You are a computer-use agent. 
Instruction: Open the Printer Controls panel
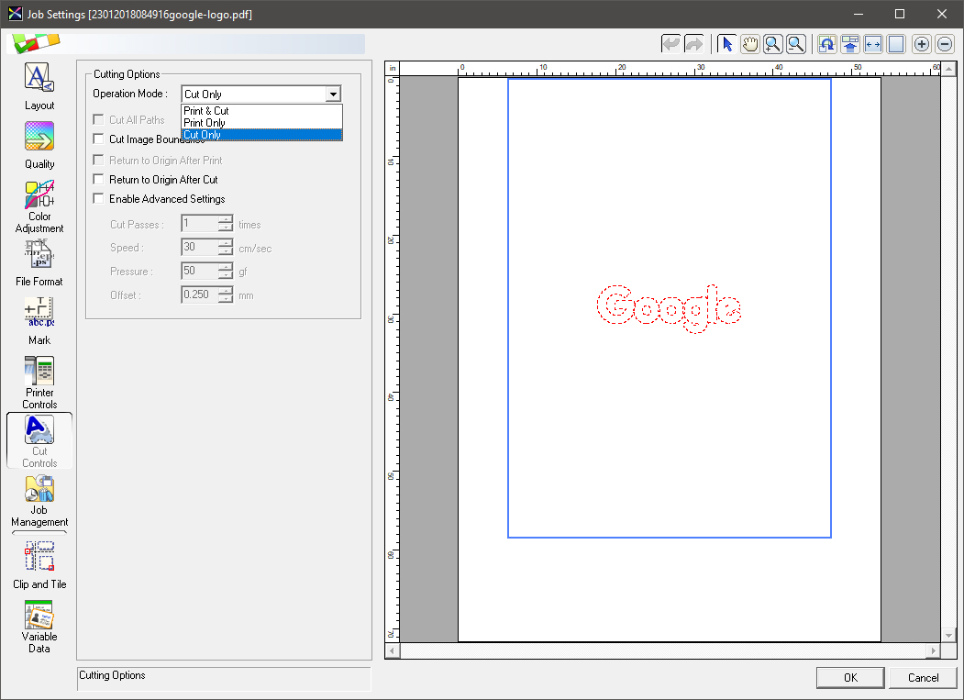click(39, 382)
